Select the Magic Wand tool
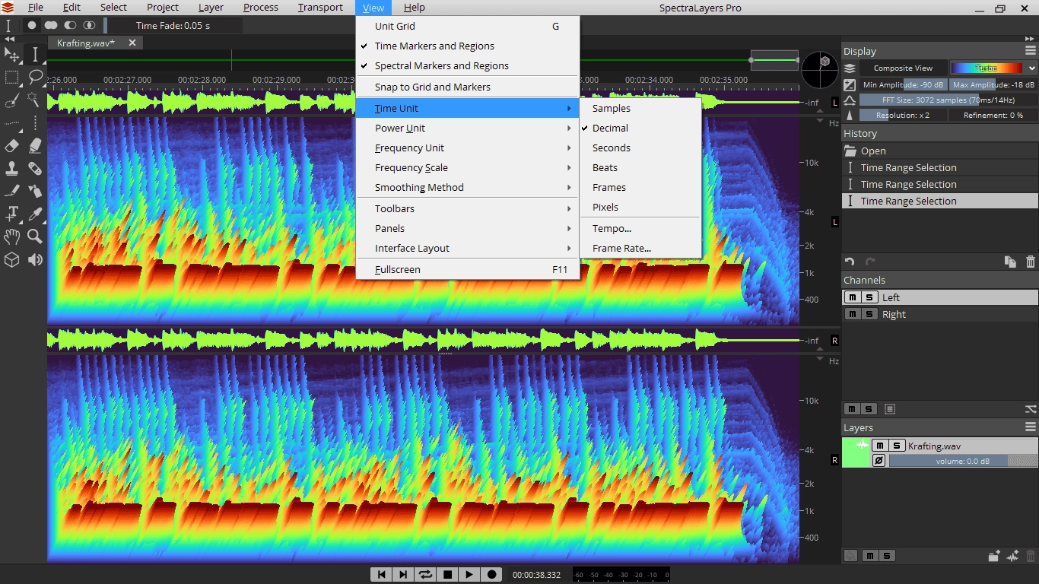Viewport: 1039px width, 584px height. [x=35, y=100]
